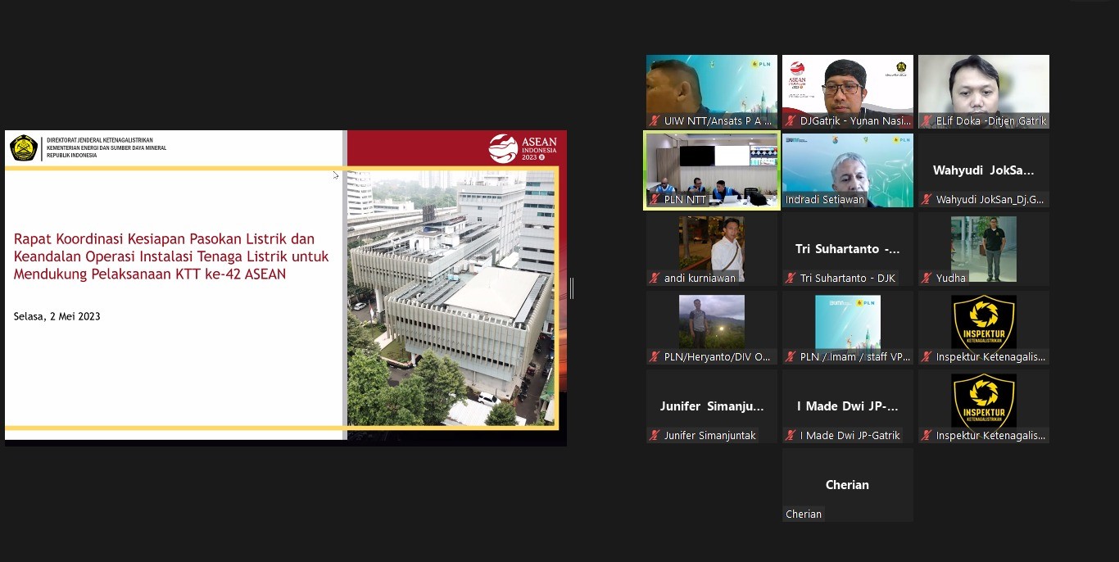Click muted mic icon for Tri Suhartanto - DJK
Viewport: 1119px width, 562px height.
tap(791, 279)
